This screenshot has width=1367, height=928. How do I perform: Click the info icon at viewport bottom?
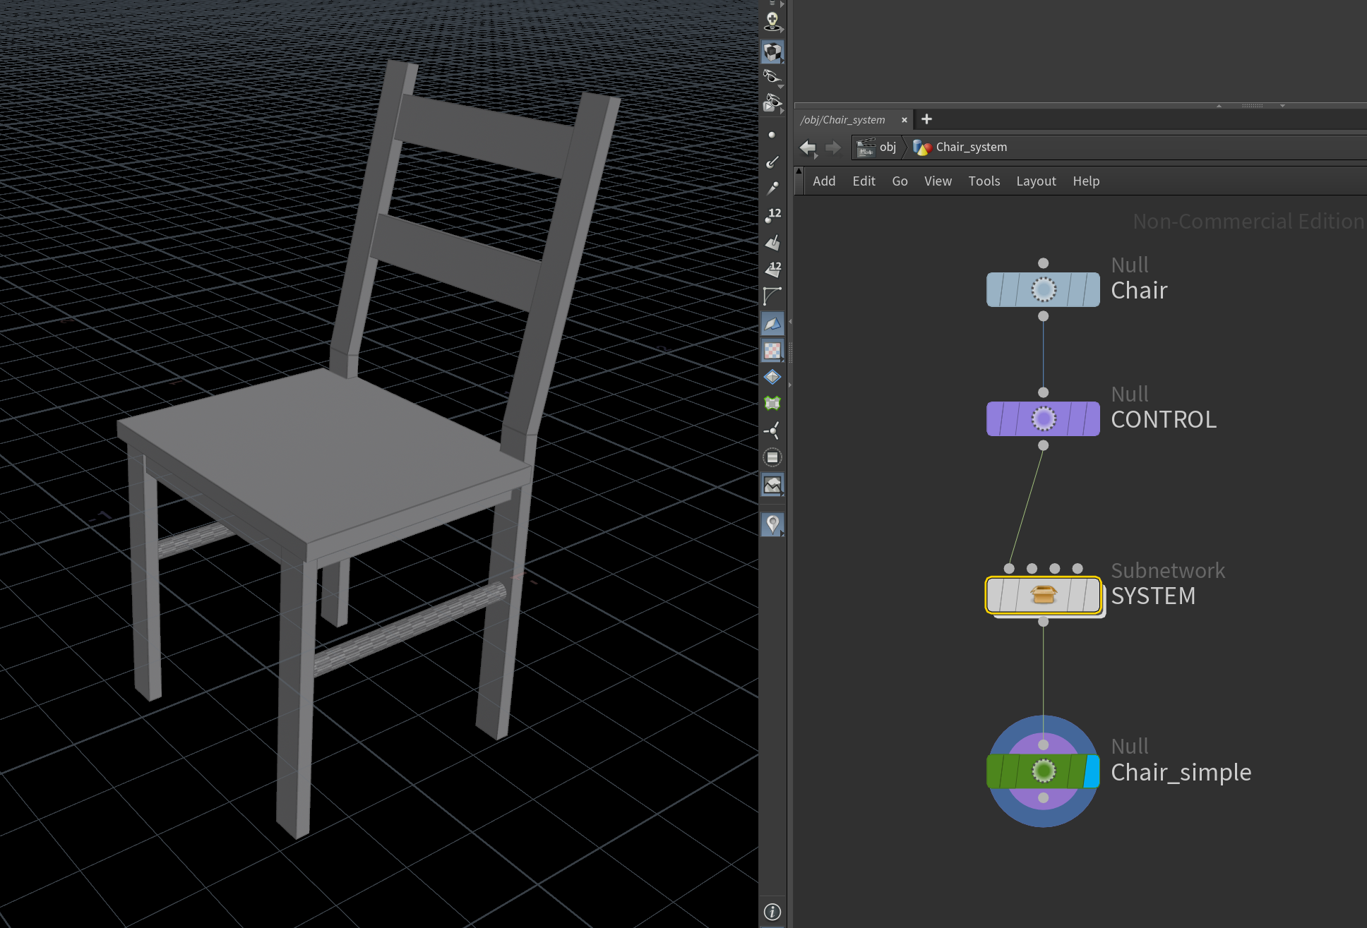(x=772, y=912)
